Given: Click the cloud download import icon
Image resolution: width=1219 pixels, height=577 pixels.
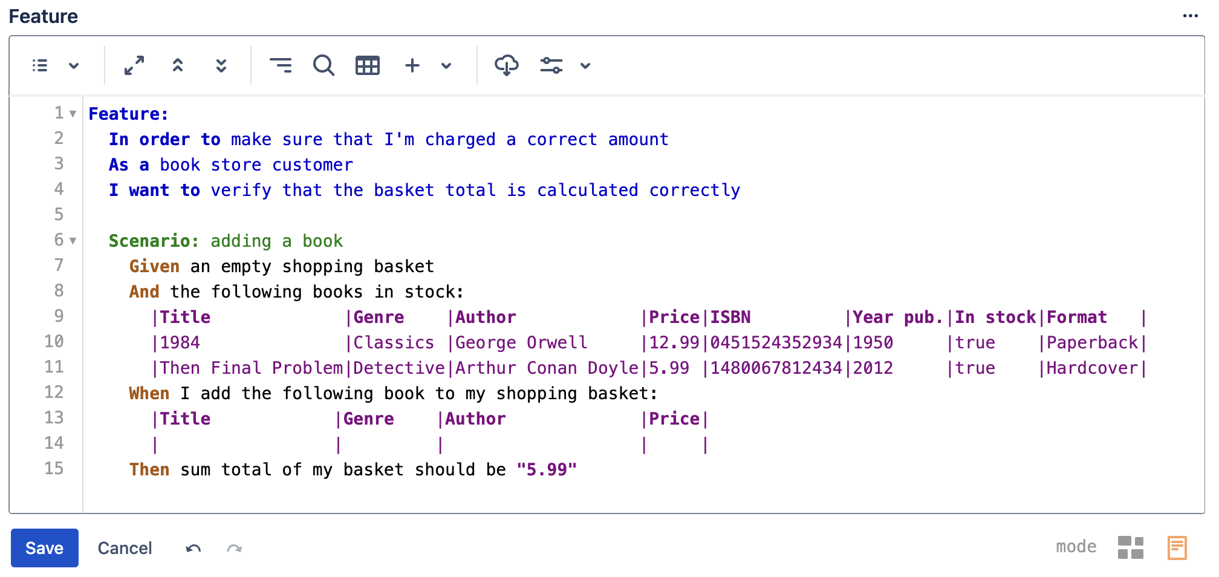Looking at the screenshot, I should 507,65.
